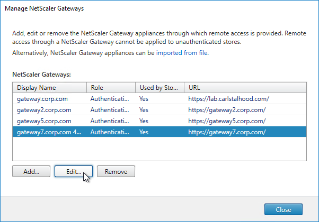Click the Add... button
The image size is (319, 222).
tap(31, 172)
